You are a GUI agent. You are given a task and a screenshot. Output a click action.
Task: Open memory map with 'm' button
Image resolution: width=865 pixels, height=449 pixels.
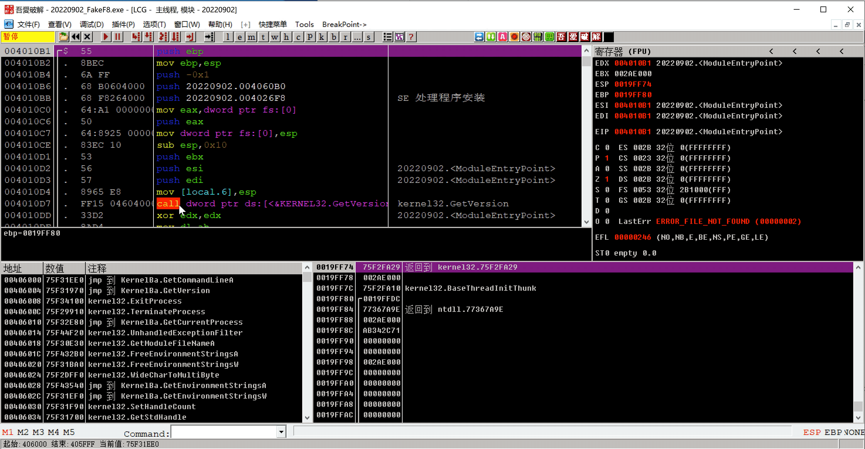[x=251, y=37]
